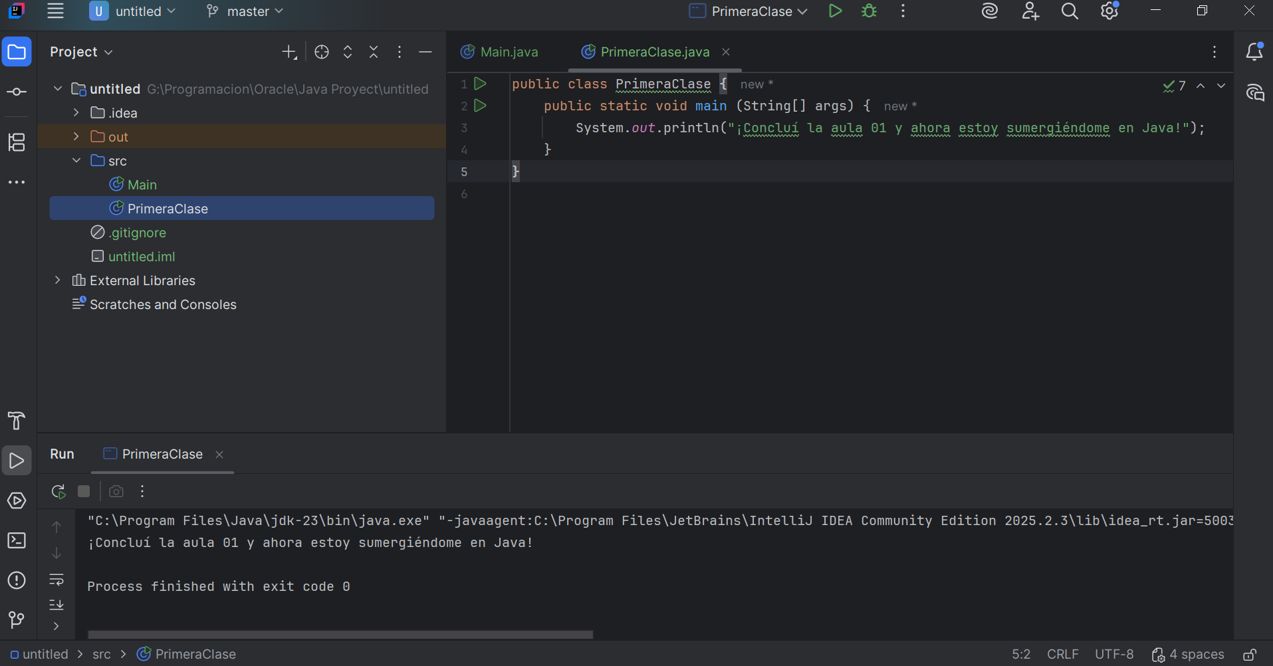This screenshot has width=1273, height=666.
Task: Toggle scroll to end in console
Action: (57, 605)
